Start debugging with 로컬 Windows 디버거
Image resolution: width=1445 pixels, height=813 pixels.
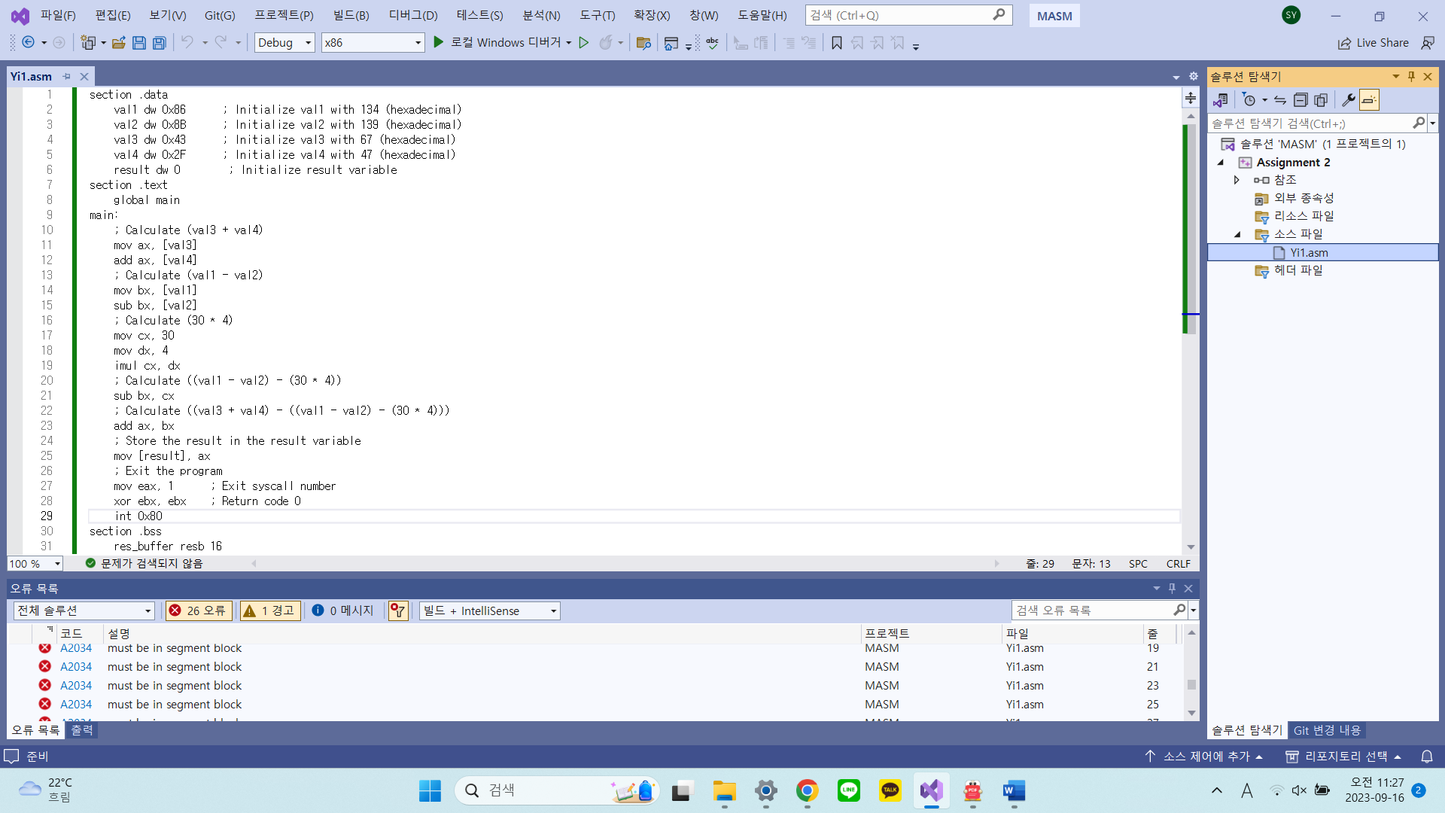[x=503, y=42]
